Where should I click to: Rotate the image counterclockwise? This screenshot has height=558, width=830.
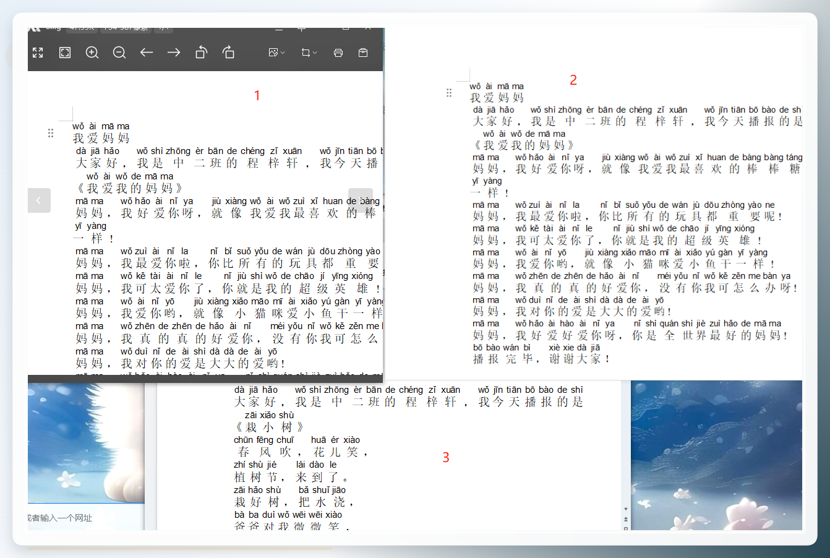click(x=201, y=53)
